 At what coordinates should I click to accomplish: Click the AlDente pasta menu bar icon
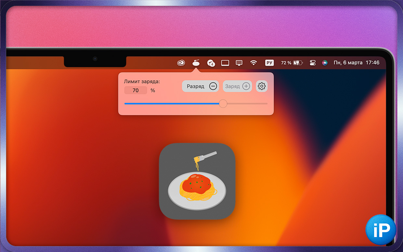tap(196, 62)
